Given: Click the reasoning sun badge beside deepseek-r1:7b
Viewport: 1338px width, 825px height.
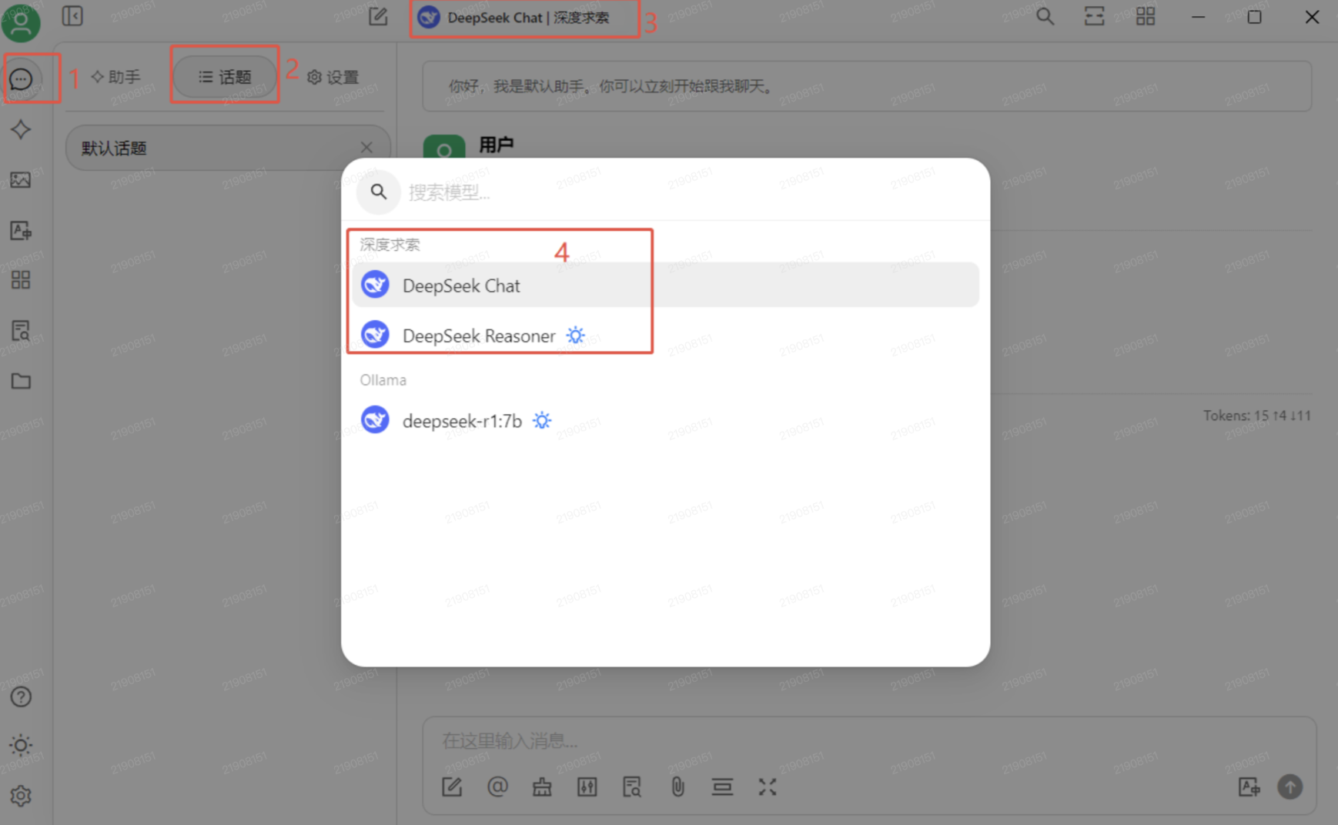Looking at the screenshot, I should point(542,420).
